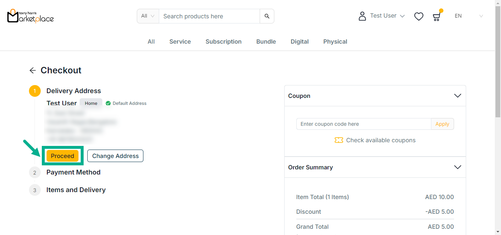Click the Change Address button

115,156
